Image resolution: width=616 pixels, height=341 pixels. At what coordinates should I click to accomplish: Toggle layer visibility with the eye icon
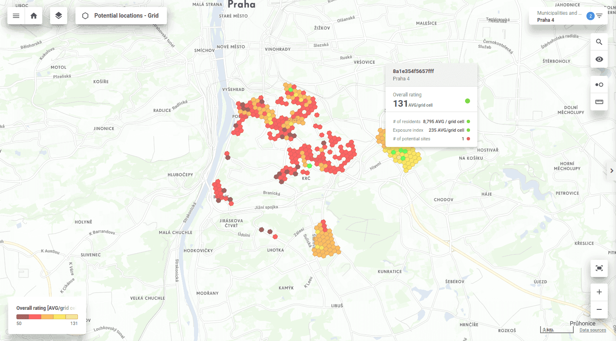[x=599, y=59]
